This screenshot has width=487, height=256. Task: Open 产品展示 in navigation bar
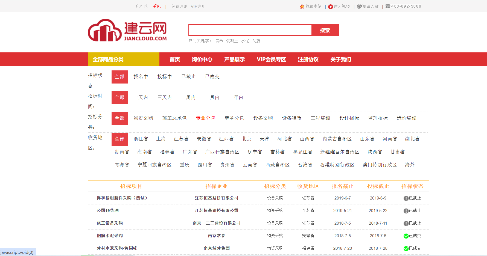click(x=235, y=59)
